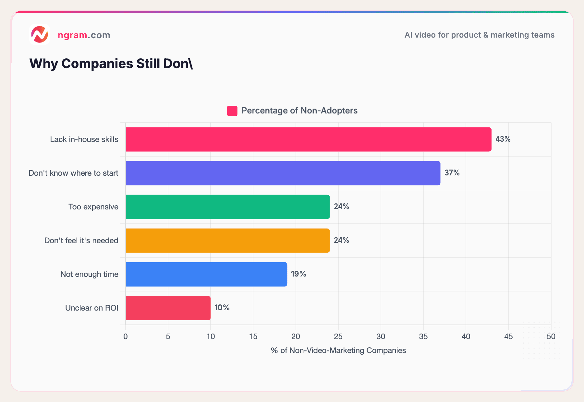Click the 10% data label
The image size is (584, 402).
222,308
